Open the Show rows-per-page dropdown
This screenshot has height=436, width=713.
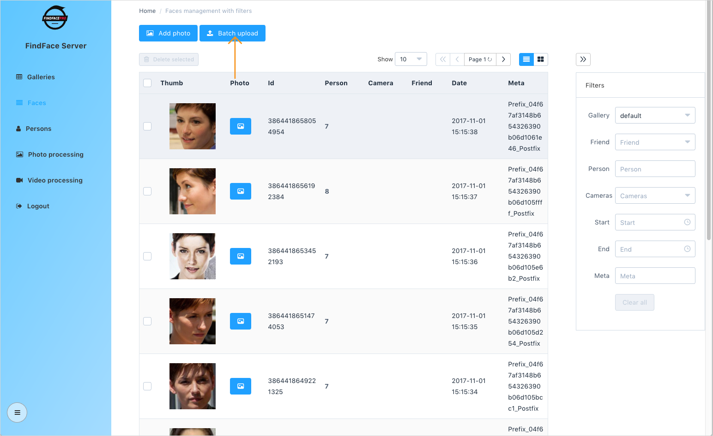[x=411, y=59]
